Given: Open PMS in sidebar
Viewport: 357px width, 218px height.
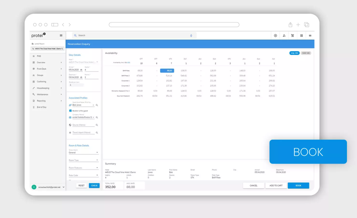Looking at the screenshot, I should click(39, 56).
